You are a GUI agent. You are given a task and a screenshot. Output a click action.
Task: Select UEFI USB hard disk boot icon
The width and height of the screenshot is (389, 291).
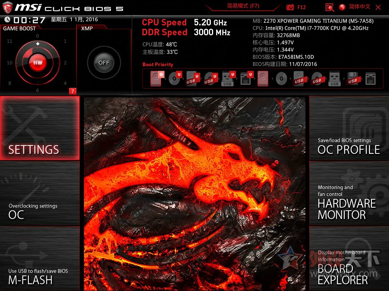click(x=193, y=79)
